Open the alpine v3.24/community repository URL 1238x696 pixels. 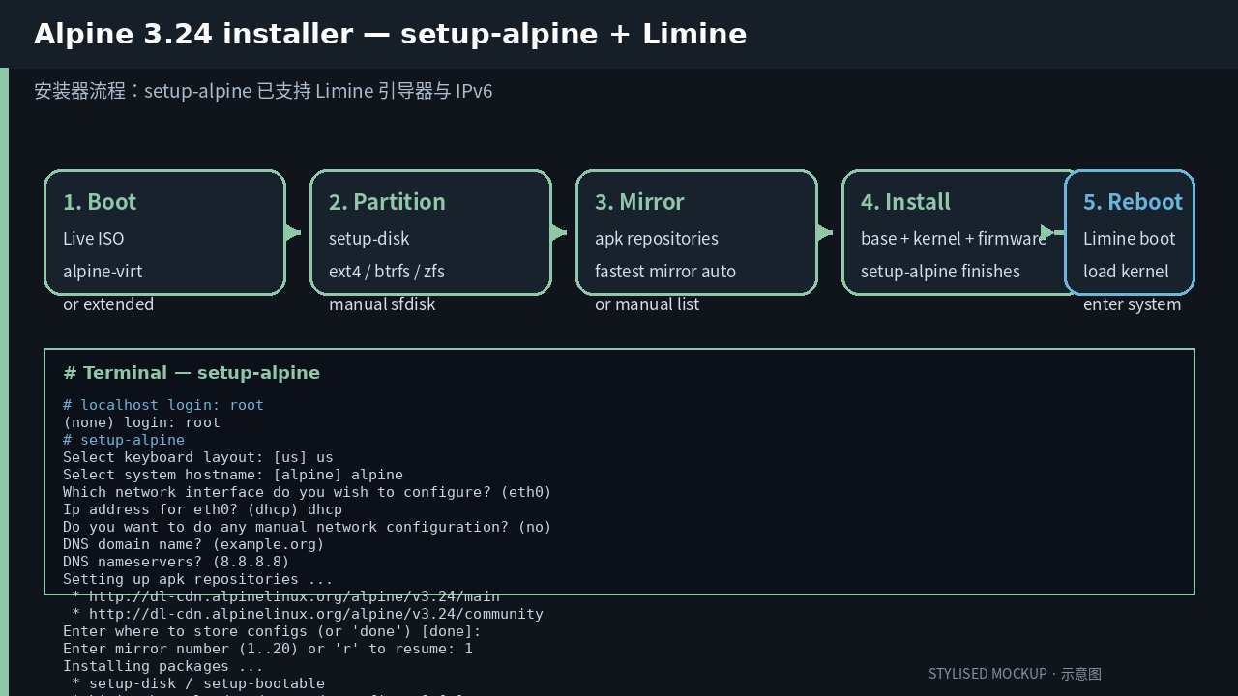coord(315,614)
